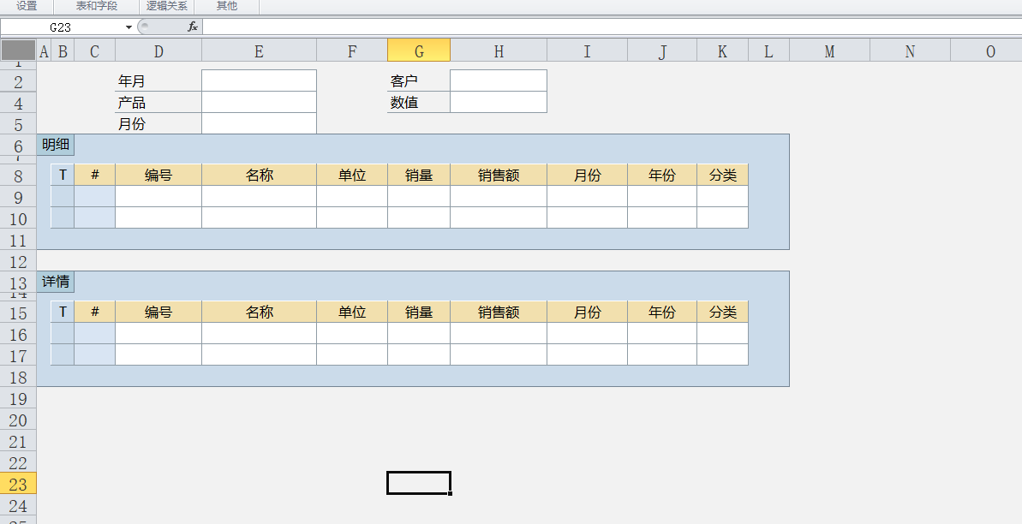Click the input box beside 年月
The image size is (1022, 524).
tap(259, 80)
